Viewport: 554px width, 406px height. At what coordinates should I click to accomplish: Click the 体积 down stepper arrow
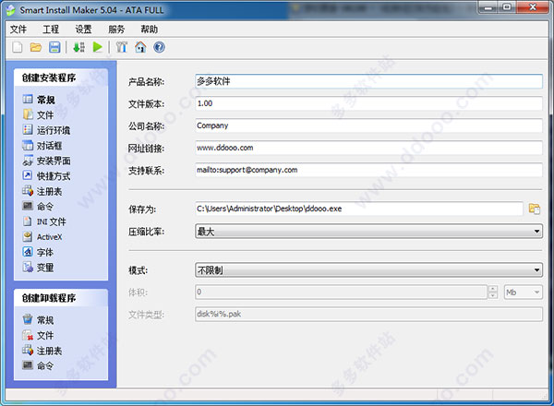(x=493, y=295)
